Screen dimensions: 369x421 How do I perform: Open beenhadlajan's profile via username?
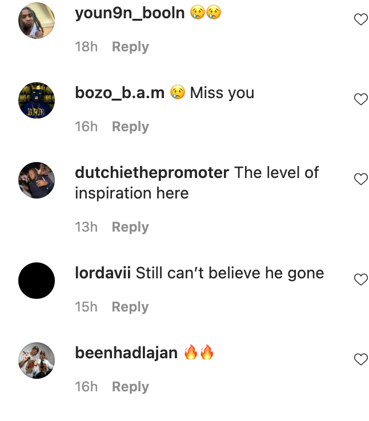click(x=126, y=353)
